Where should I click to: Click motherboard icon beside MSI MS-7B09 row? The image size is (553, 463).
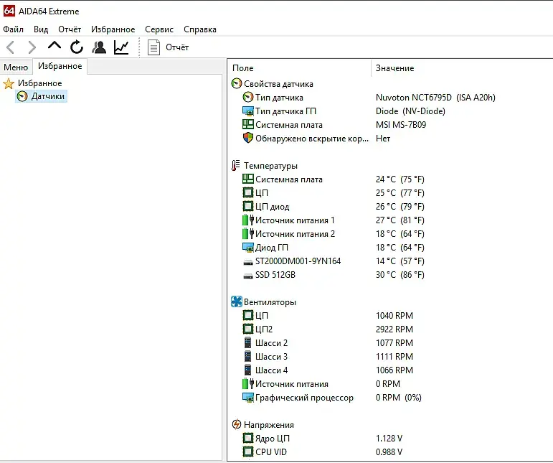[248, 124]
